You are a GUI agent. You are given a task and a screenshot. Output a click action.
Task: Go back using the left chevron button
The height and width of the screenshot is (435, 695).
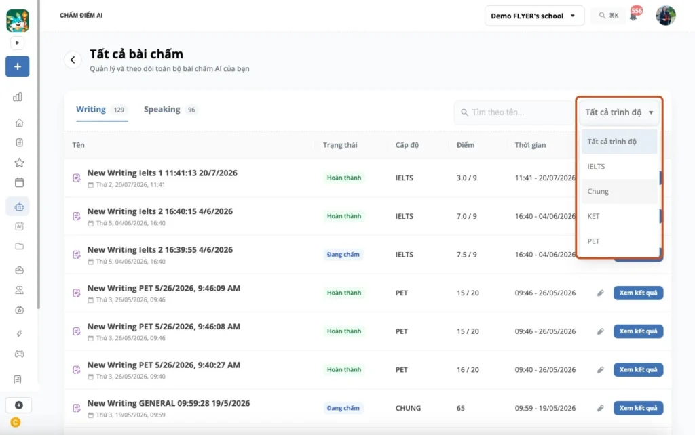(x=73, y=60)
